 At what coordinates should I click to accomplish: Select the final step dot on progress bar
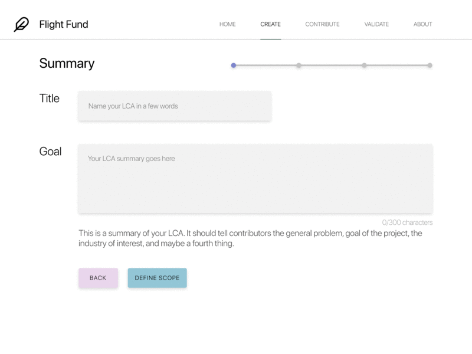click(431, 65)
